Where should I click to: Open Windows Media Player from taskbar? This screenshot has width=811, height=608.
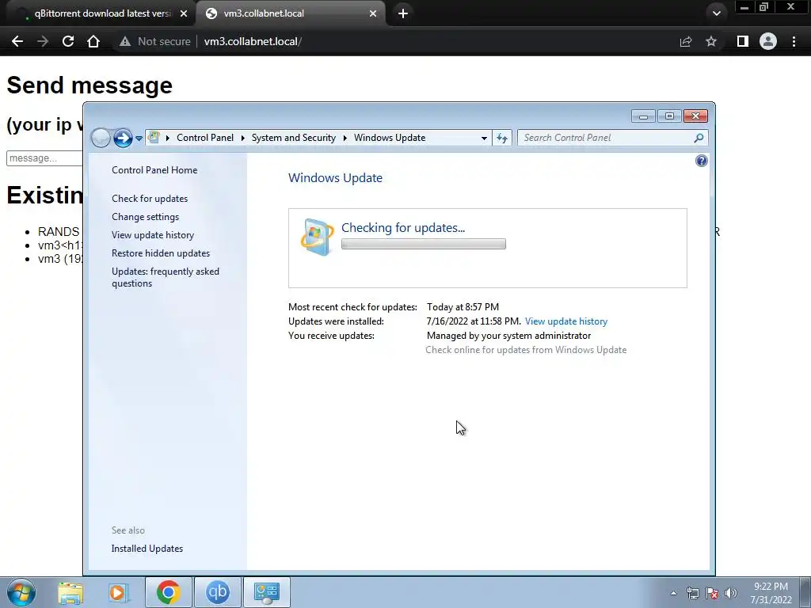[x=119, y=592]
